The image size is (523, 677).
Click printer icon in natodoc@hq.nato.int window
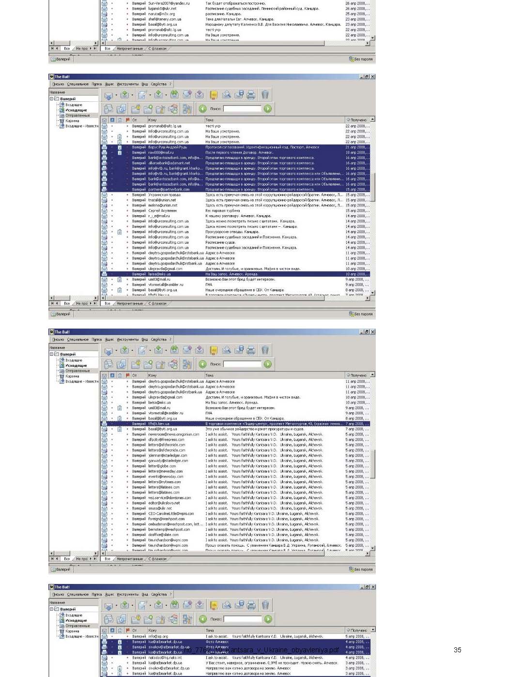tap(251, 605)
